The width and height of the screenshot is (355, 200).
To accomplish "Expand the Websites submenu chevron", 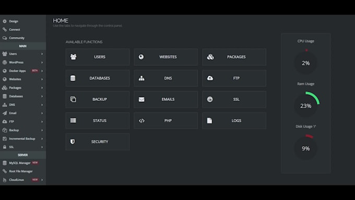I will coord(42,79).
